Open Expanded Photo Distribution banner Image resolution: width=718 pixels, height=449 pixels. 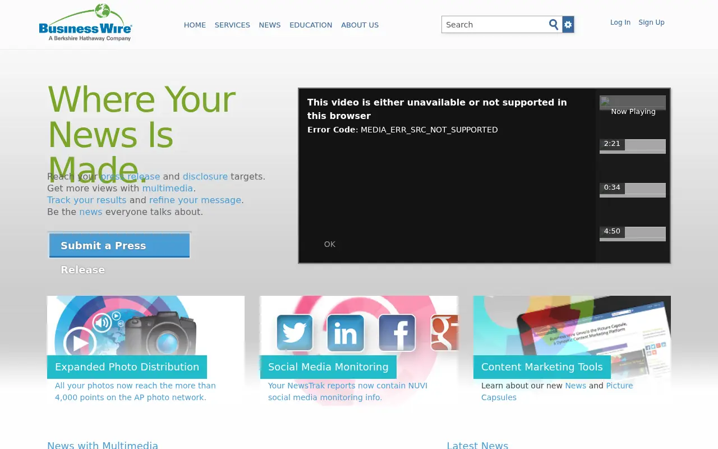point(127,367)
